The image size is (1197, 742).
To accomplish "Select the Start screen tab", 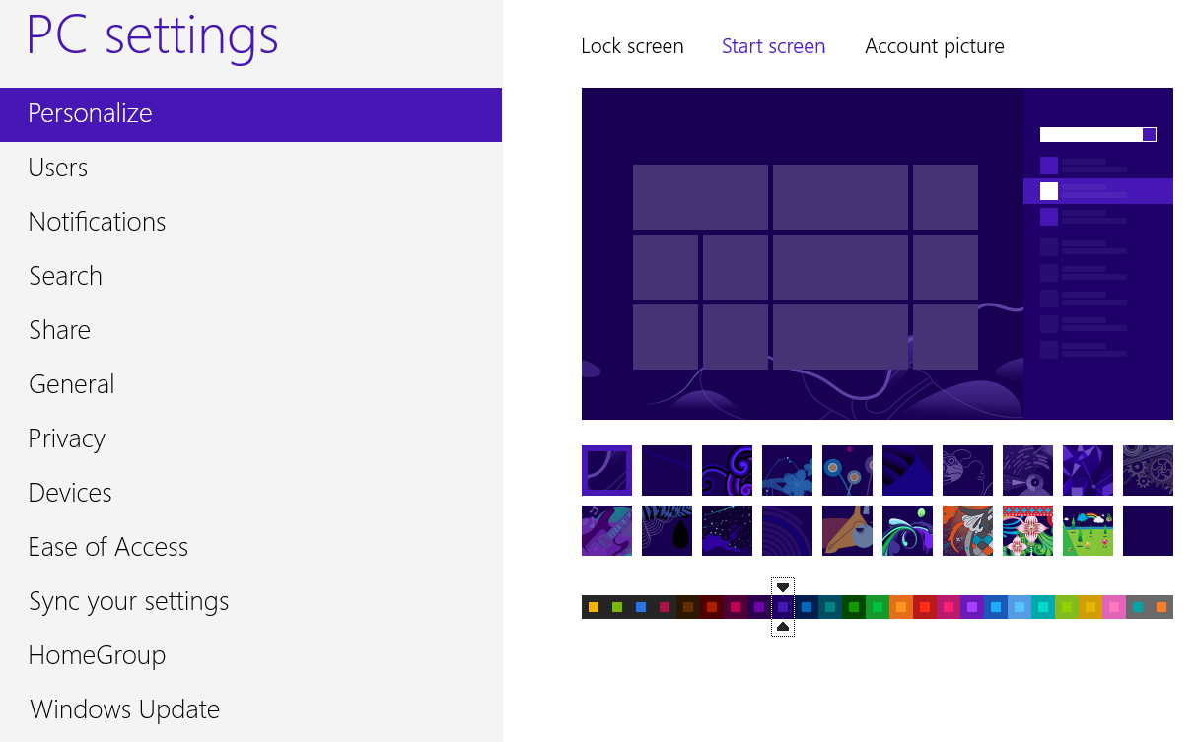I will tap(773, 46).
